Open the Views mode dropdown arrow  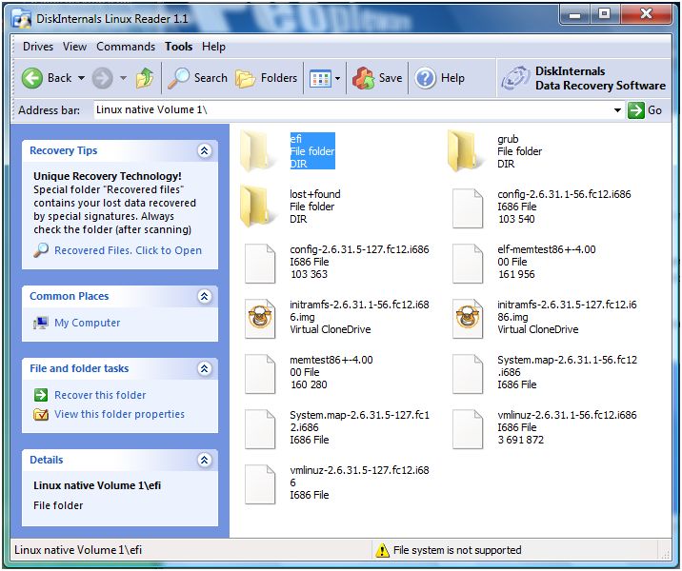coord(337,79)
